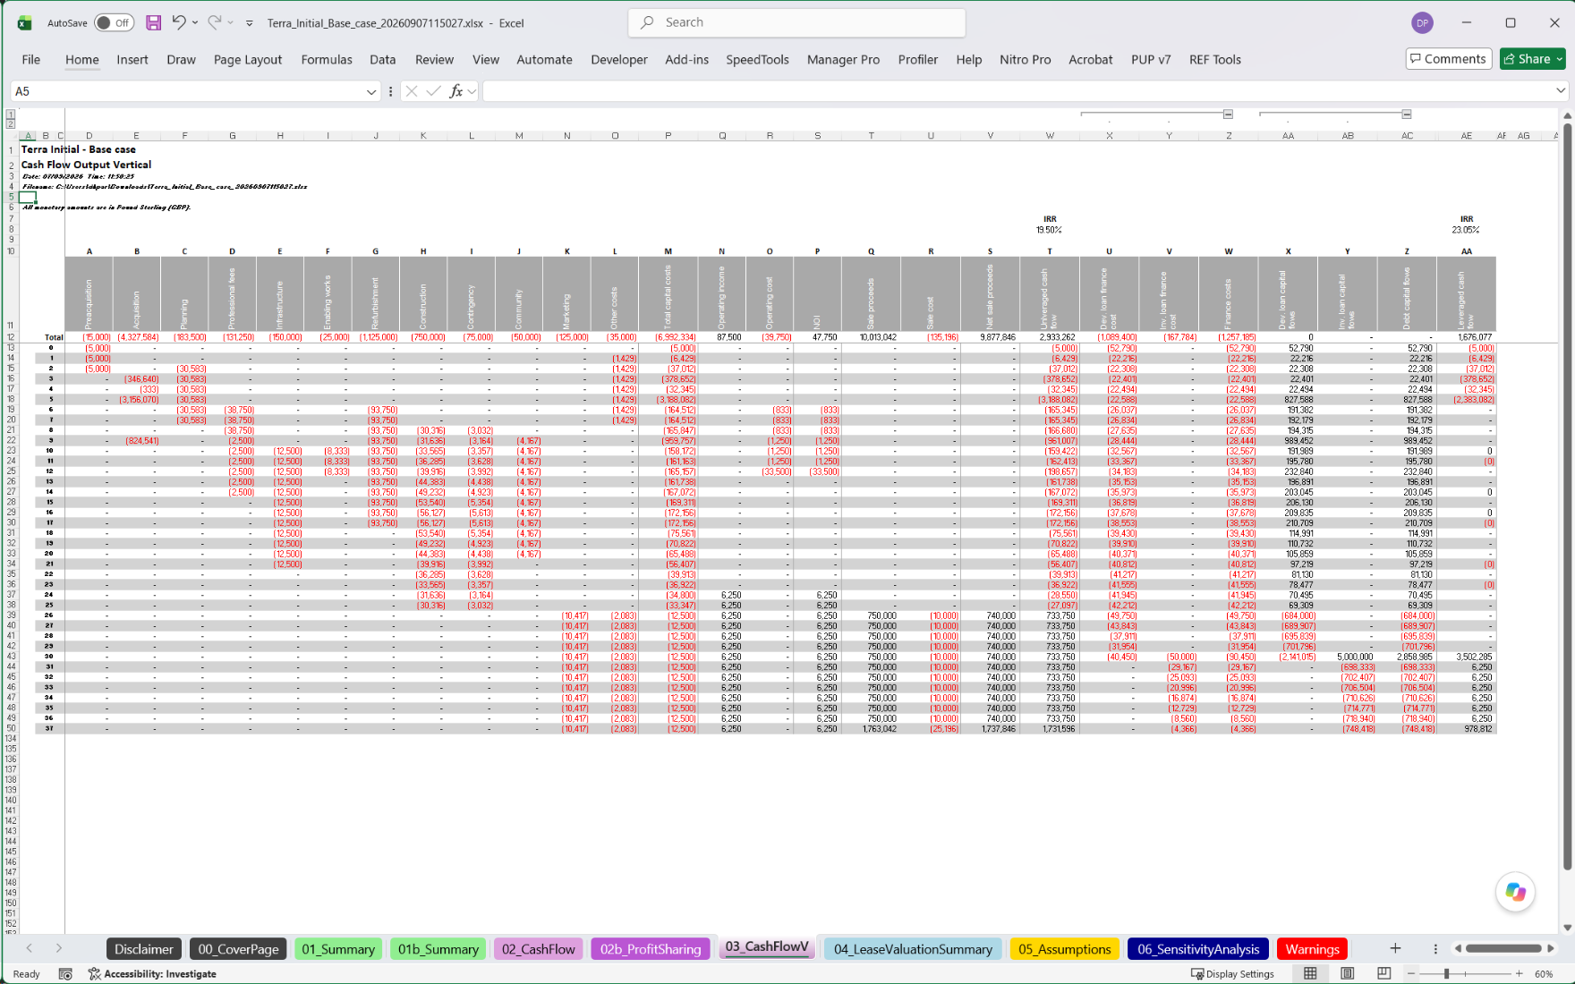Click the Cancel X formula icon
1575x984 pixels.
tap(412, 91)
